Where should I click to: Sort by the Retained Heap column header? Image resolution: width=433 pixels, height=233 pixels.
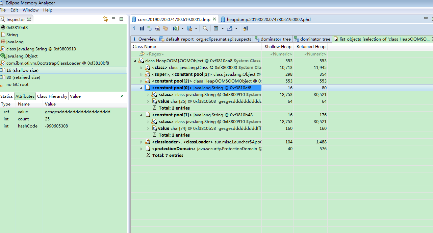(311, 47)
